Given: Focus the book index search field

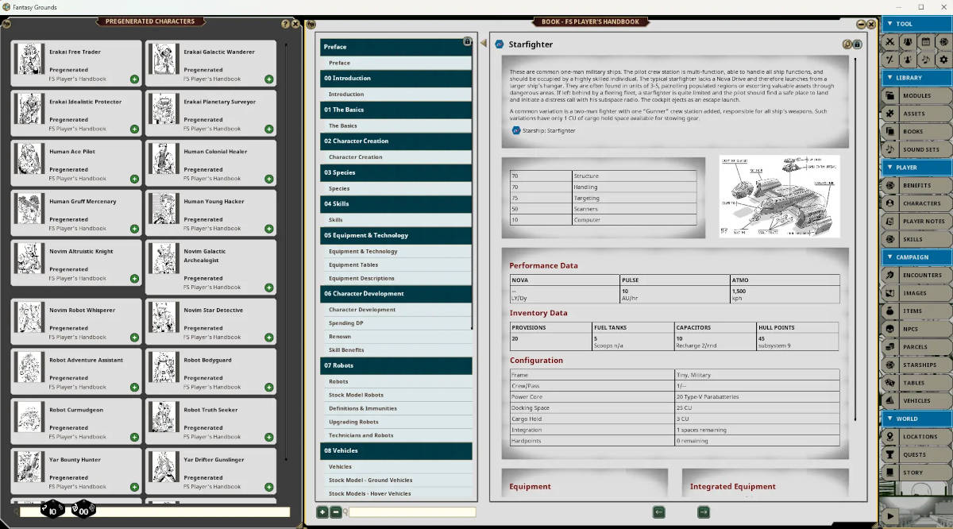Looking at the screenshot, I should point(412,512).
